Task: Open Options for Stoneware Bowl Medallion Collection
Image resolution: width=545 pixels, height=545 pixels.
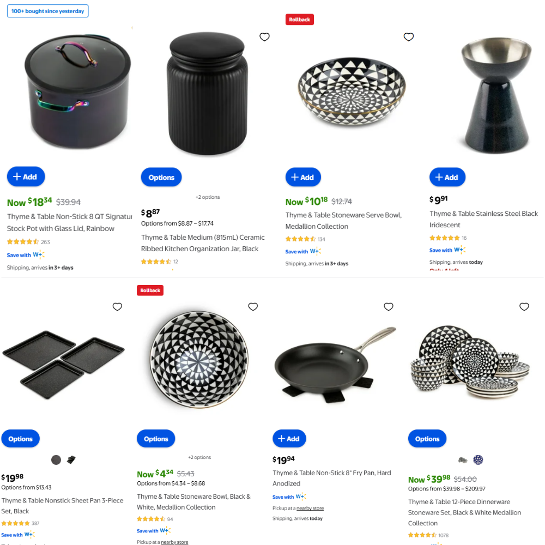Action: (x=156, y=439)
